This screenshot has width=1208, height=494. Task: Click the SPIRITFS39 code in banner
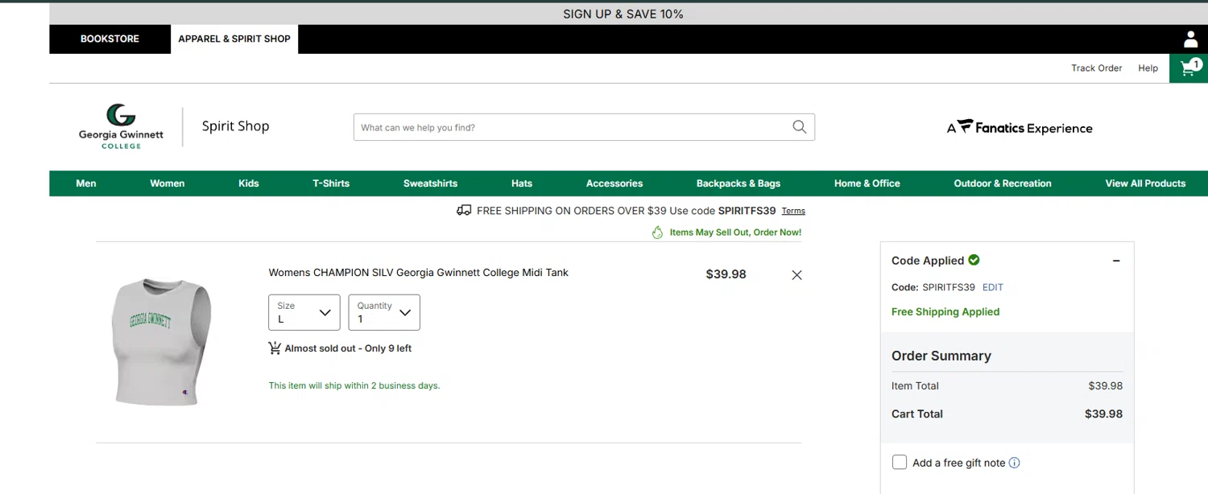point(747,211)
